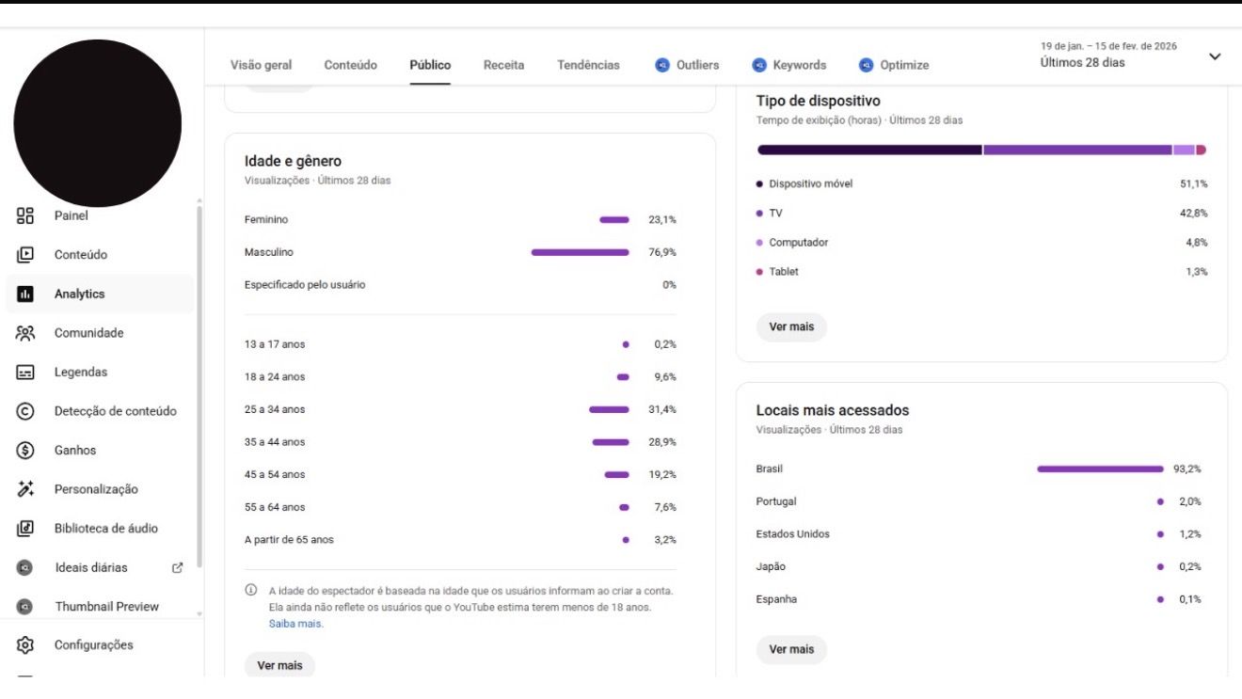Click the Biblioteca de áudio icon

pos(25,528)
